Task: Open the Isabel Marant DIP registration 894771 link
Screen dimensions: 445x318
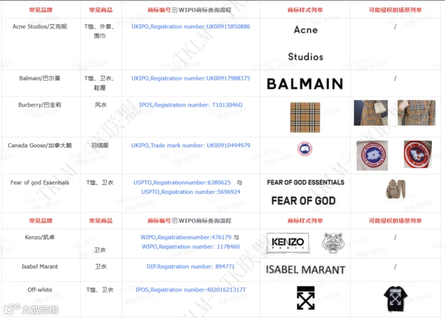Action: (x=191, y=267)
